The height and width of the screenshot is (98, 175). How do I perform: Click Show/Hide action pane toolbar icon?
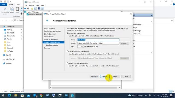click(x=42, y=8)
